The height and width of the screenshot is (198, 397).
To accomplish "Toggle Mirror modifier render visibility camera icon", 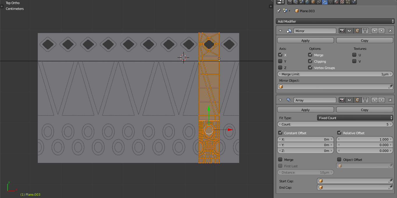I will pos(342,30).
